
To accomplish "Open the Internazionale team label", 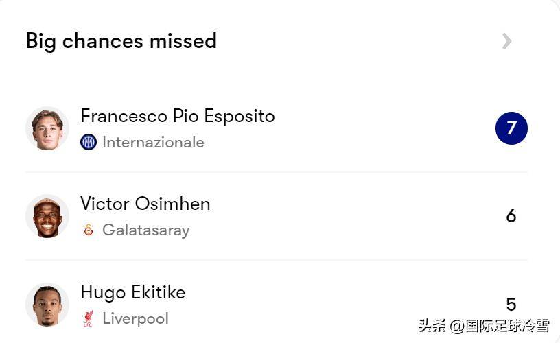I will coord(153,142).
